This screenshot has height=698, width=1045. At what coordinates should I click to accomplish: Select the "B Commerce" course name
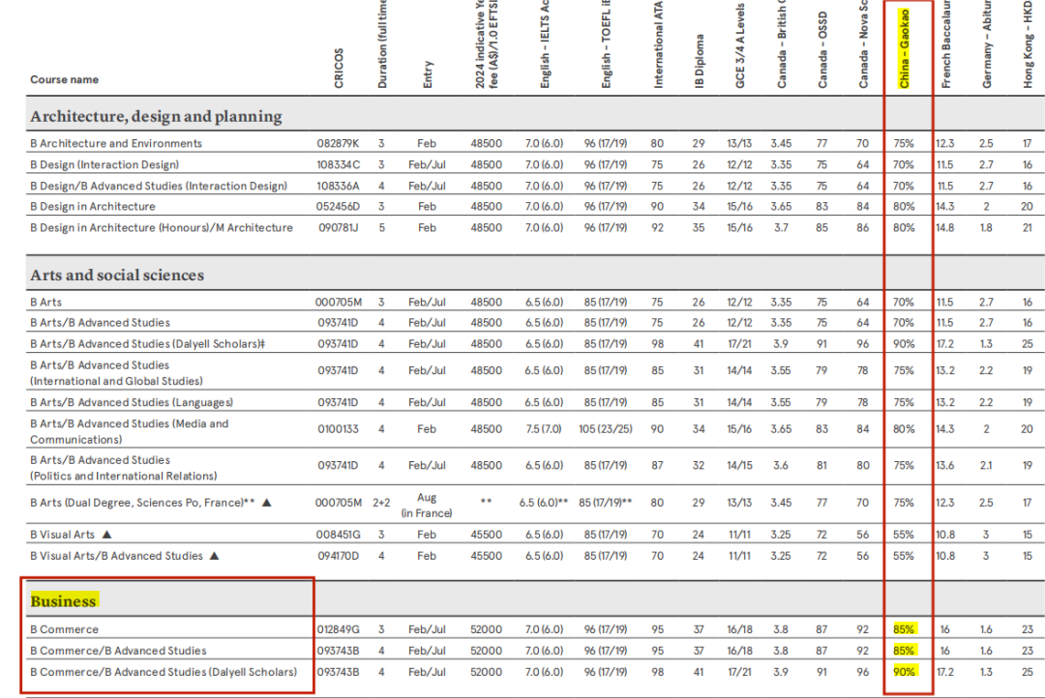pyautogui.click(x=64, y=630)
